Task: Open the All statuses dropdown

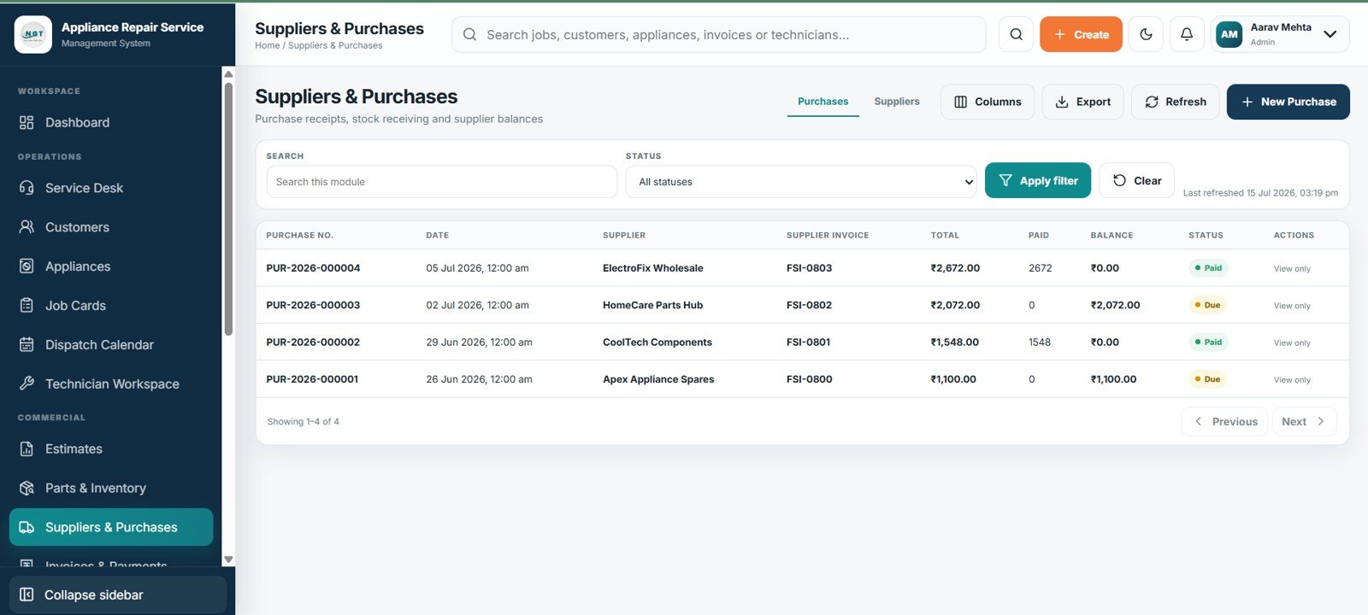Action: [x=800, y=182]
